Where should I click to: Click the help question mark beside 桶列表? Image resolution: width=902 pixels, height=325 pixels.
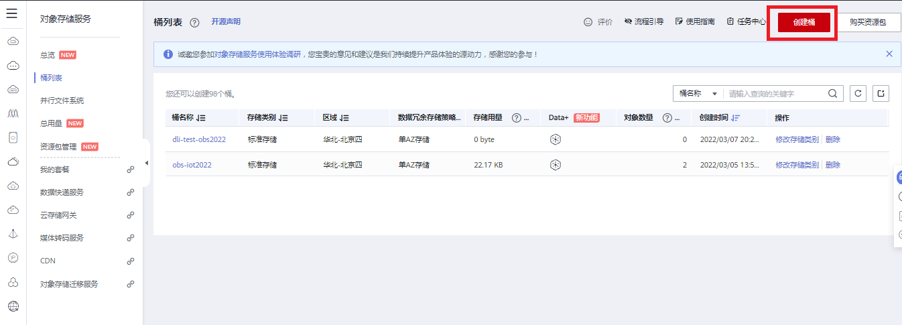194,22
